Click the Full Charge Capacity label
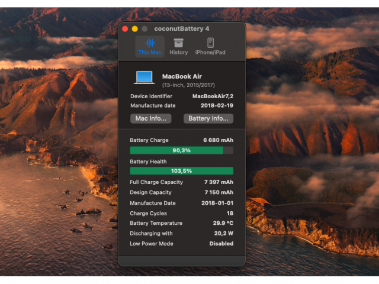 pos(156,182)
